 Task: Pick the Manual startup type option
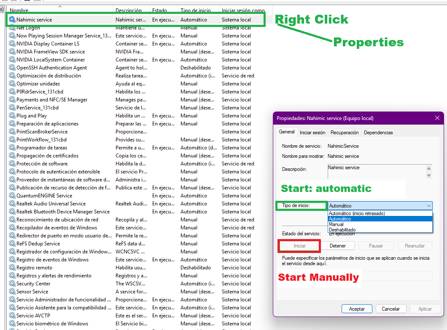(x=336, y=224)
